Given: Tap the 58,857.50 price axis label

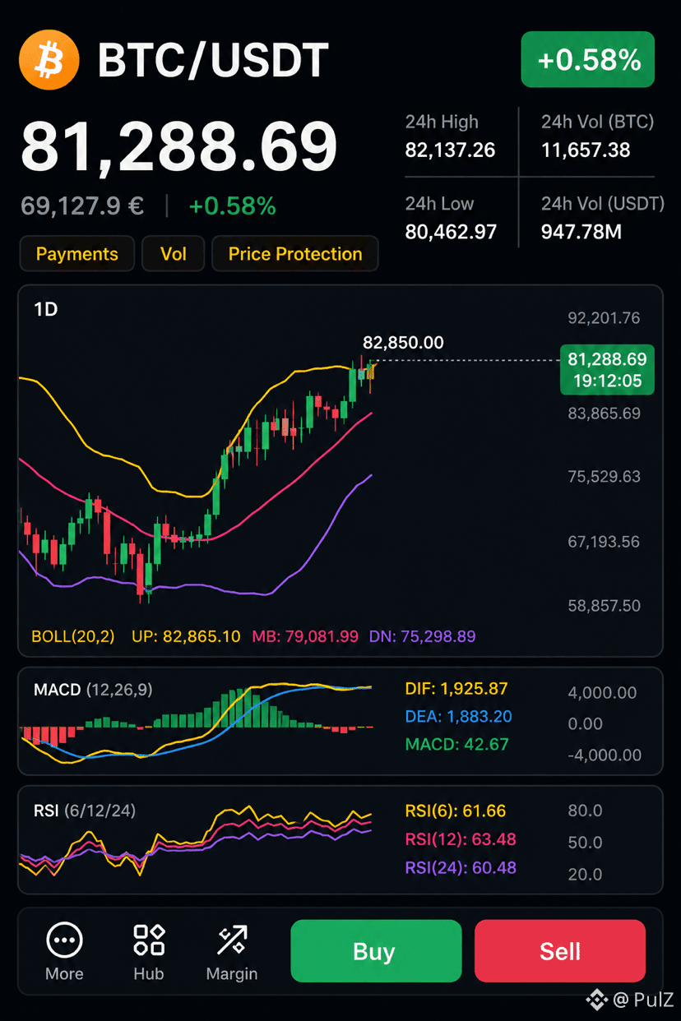Looking at the screenshot, I should (604, 606).
